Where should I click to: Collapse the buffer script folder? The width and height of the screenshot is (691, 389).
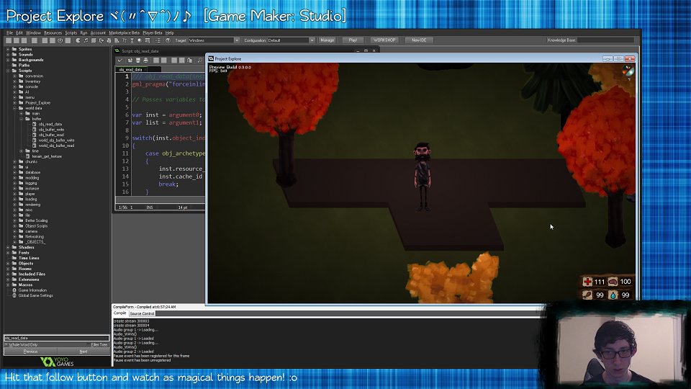[x=21, y=119]
